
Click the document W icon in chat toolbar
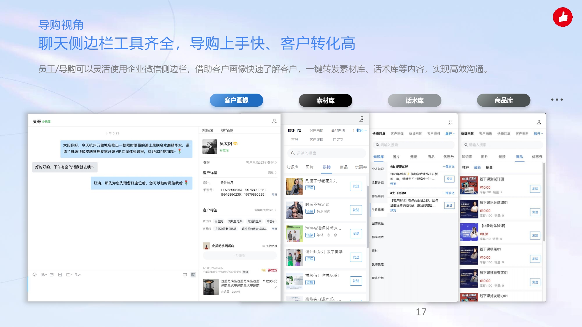coord(60,274)
